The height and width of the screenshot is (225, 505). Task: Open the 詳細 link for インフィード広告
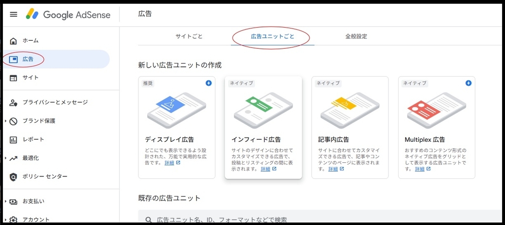[x=265, y=169]
